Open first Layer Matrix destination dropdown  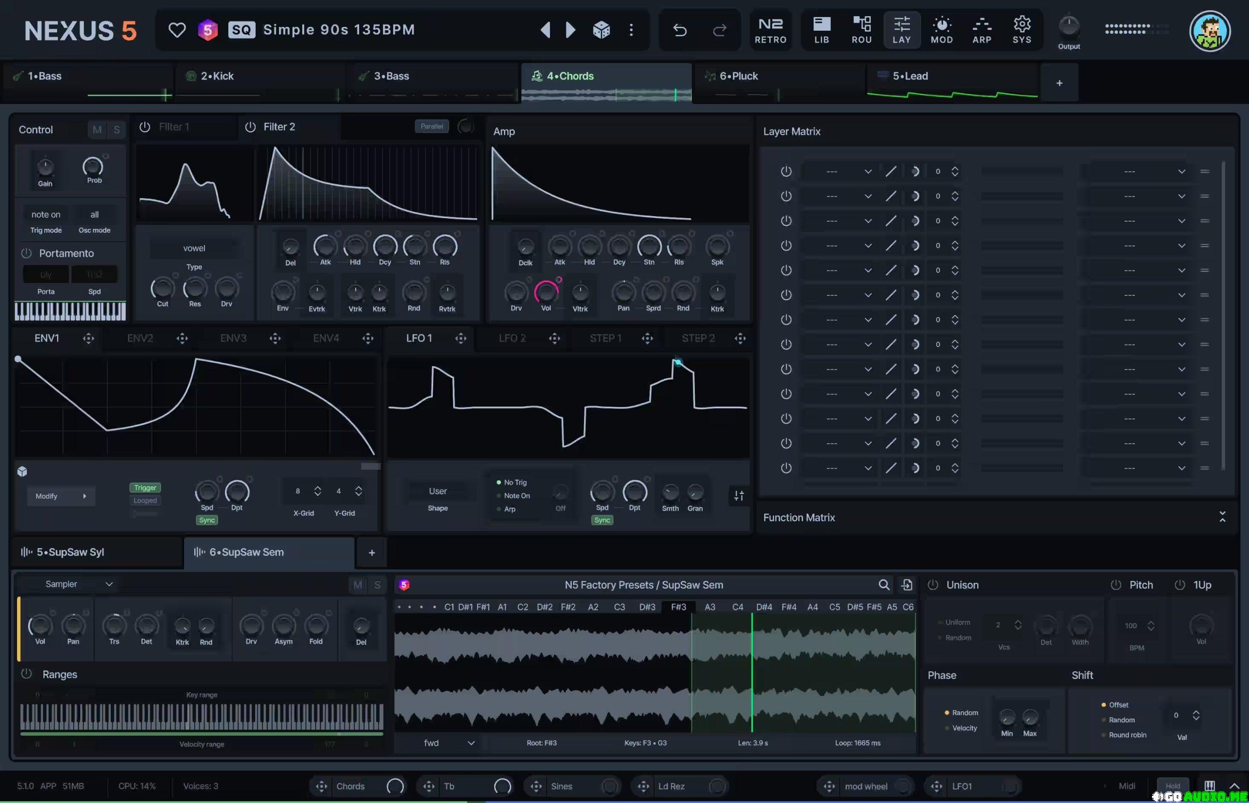[1136, 171]
